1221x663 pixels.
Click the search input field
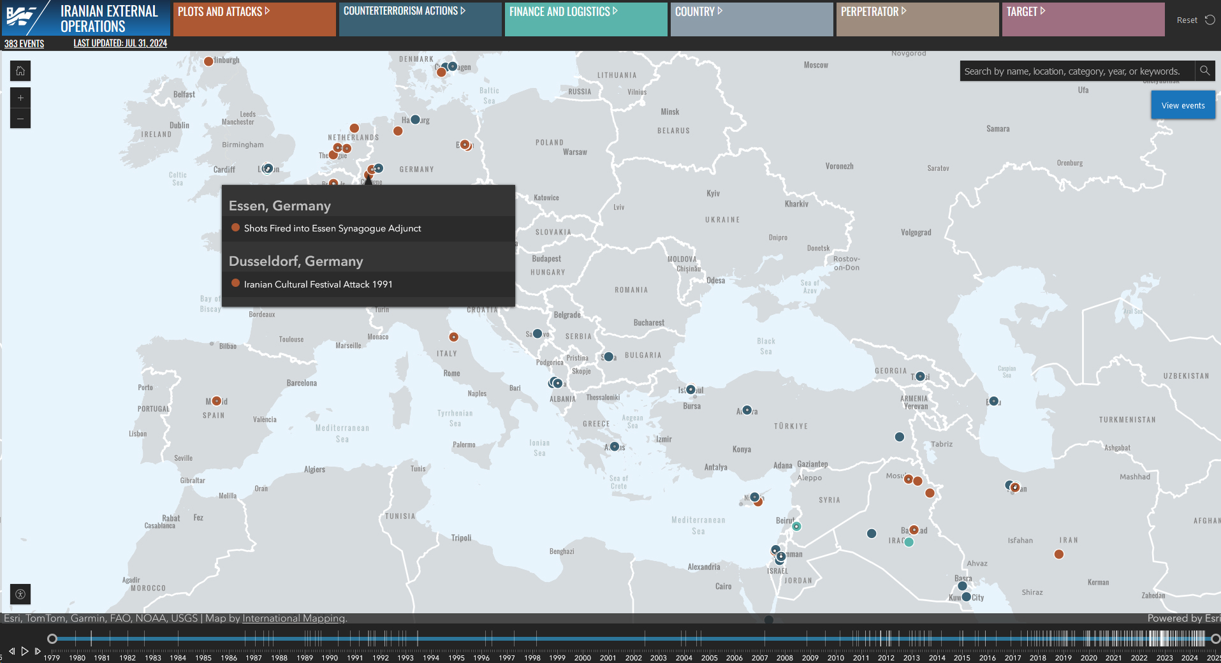pos(1078,71)
